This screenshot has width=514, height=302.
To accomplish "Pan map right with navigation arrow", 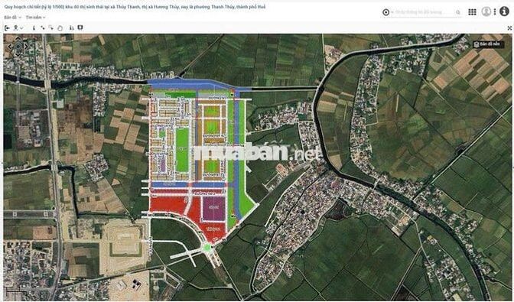I will click(26, 47).
